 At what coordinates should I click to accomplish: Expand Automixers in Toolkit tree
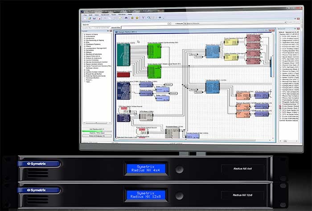point(84,37)
